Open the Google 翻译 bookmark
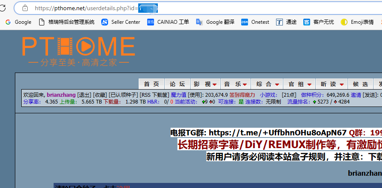This screenshot has width=382, height=188. [x=215, y=22]
